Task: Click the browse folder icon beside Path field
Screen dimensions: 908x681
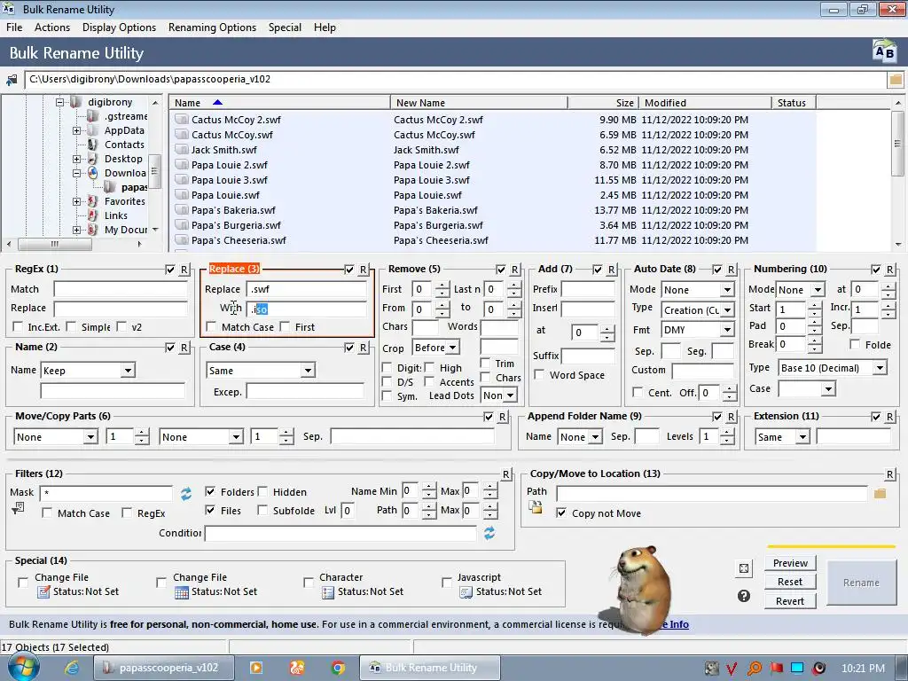Action: point(881,493)
